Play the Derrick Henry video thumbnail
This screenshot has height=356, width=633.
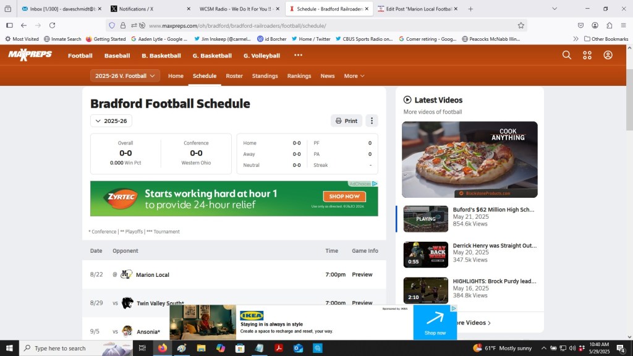[425, 255]
